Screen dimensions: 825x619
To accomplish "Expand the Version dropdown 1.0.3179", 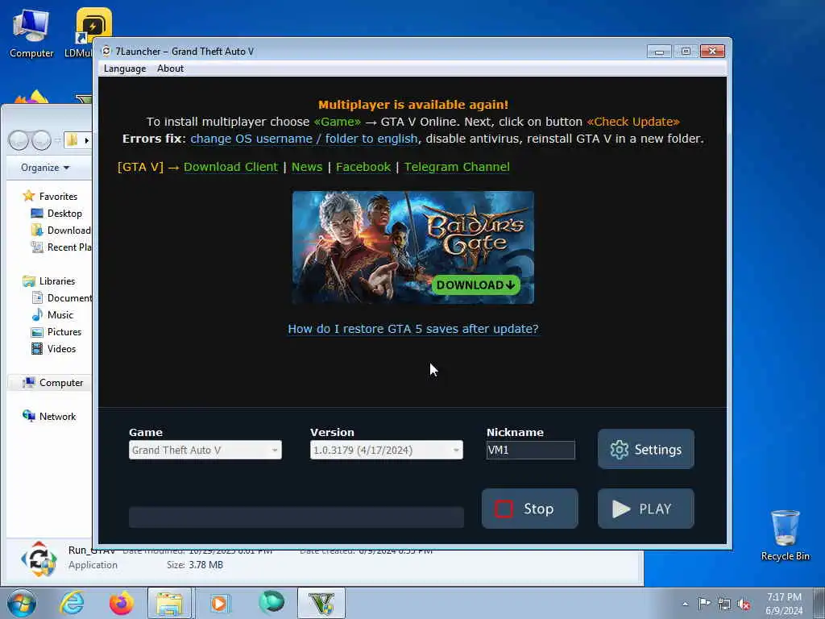I will coord(386,450).
